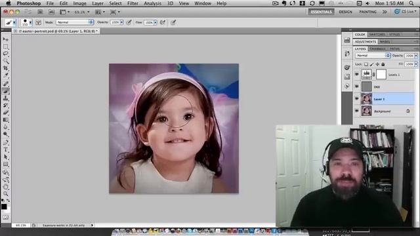Screen dimensions: 420x236
Task: Open the layer Opacity dropdown
Action: click(x=416, y=56)
